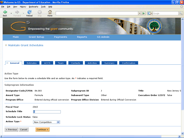The width and height of the screenshot is (184, 138).
Task: Open the Main navigation item
Action: coord(16,37)
